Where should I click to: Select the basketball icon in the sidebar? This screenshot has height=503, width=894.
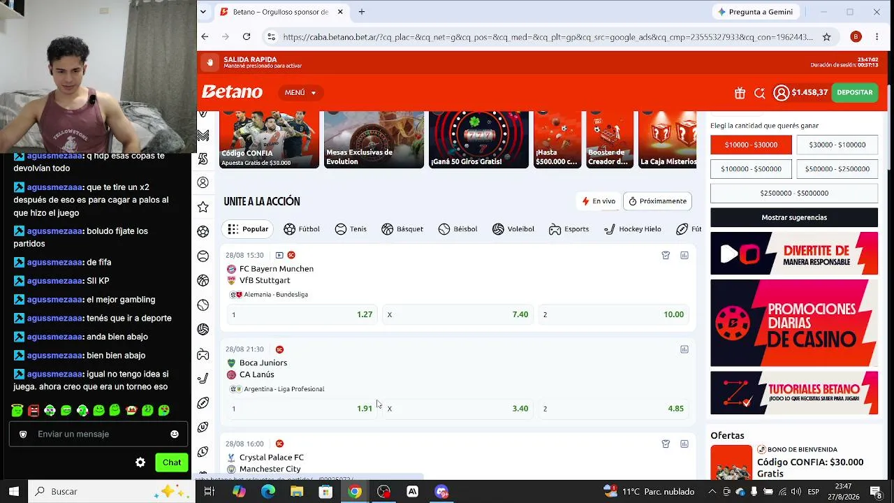(x=203, y=280)
